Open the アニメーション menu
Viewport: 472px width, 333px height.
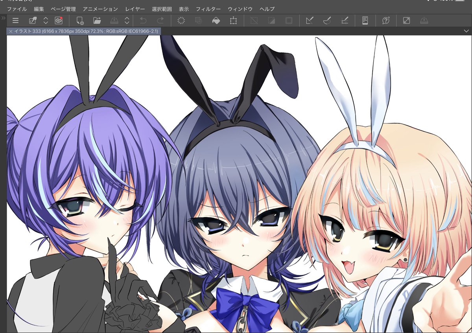tap(100, 9)
